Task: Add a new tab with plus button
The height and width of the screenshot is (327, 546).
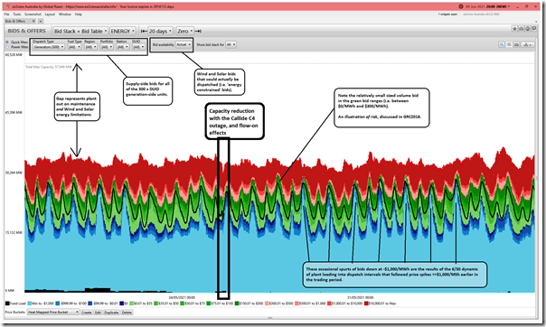Action: (41, 21)
